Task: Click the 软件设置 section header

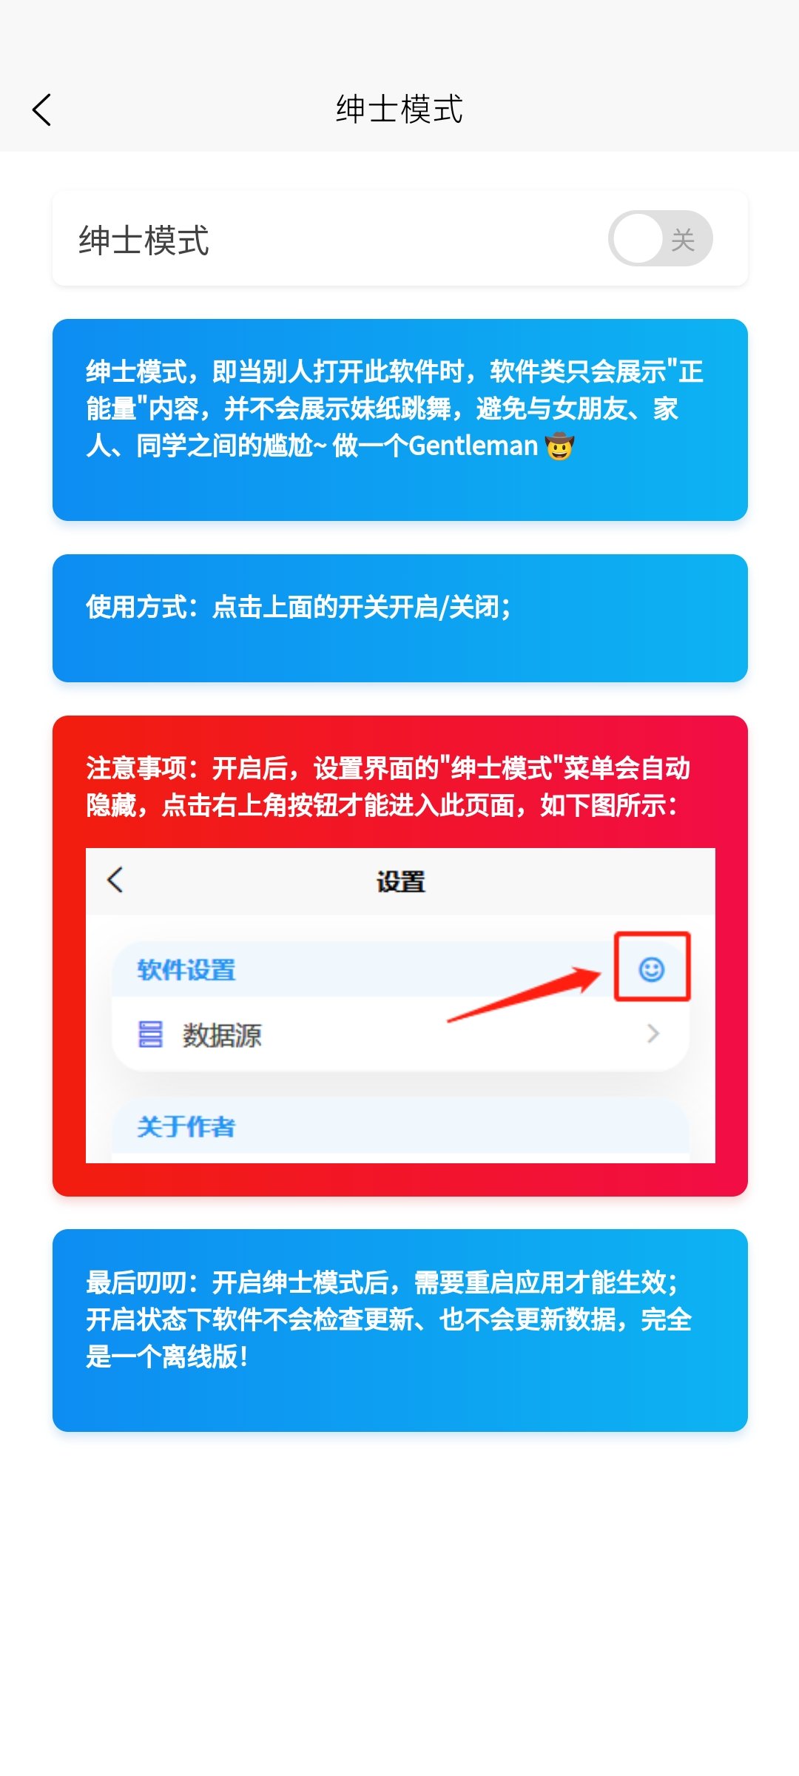Action: click(x=186, y=969)
